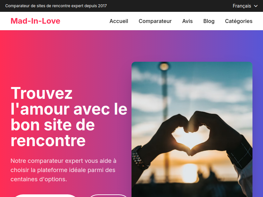Click the heart-hands hero photo
Image resolution: width=263 pixels, height=197 pixels.
[192, 129]
